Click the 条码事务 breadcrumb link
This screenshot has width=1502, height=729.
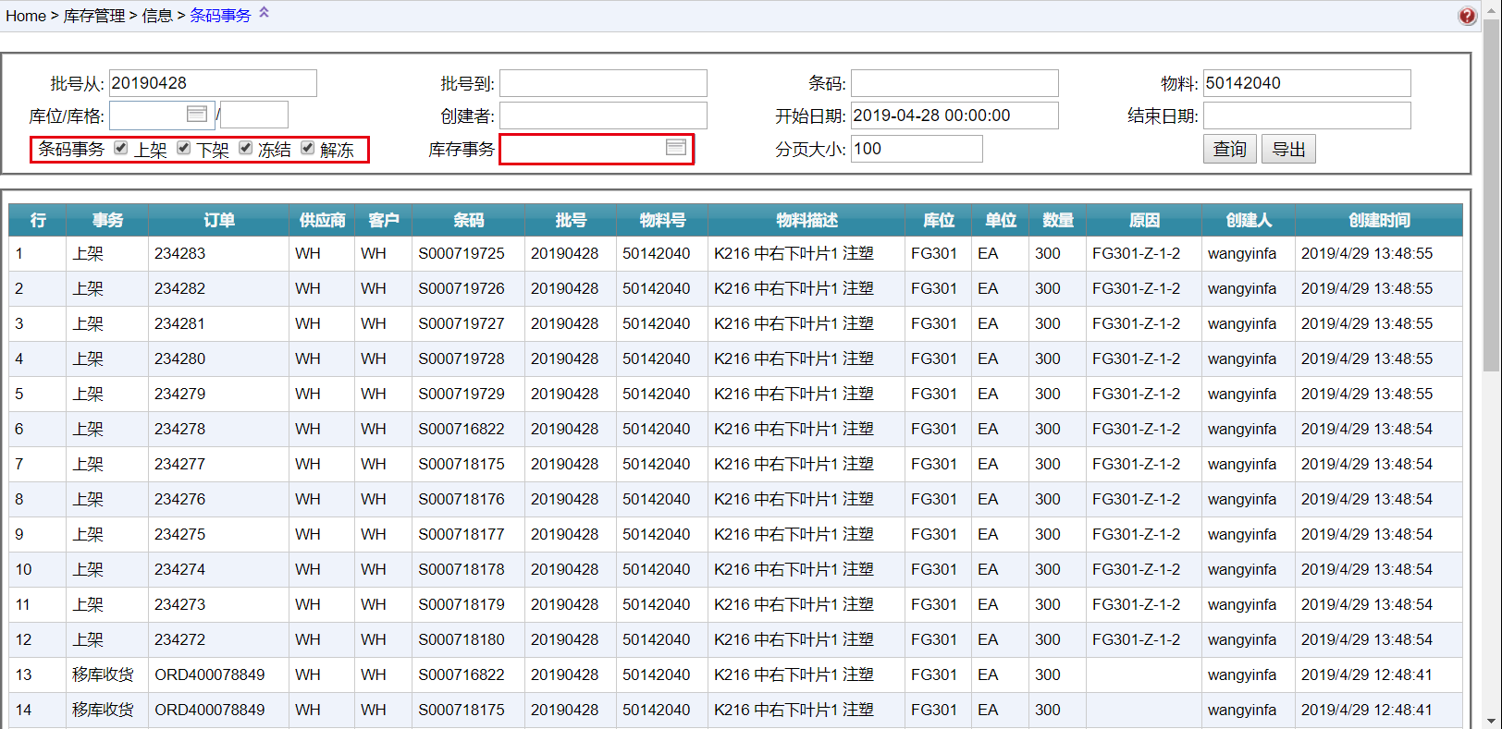click(220, 16)
